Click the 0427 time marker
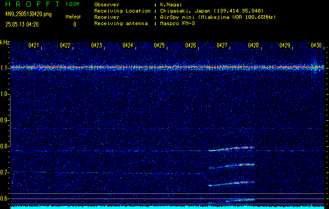Screen dimensions: 329x209 [x=222, y=45]
